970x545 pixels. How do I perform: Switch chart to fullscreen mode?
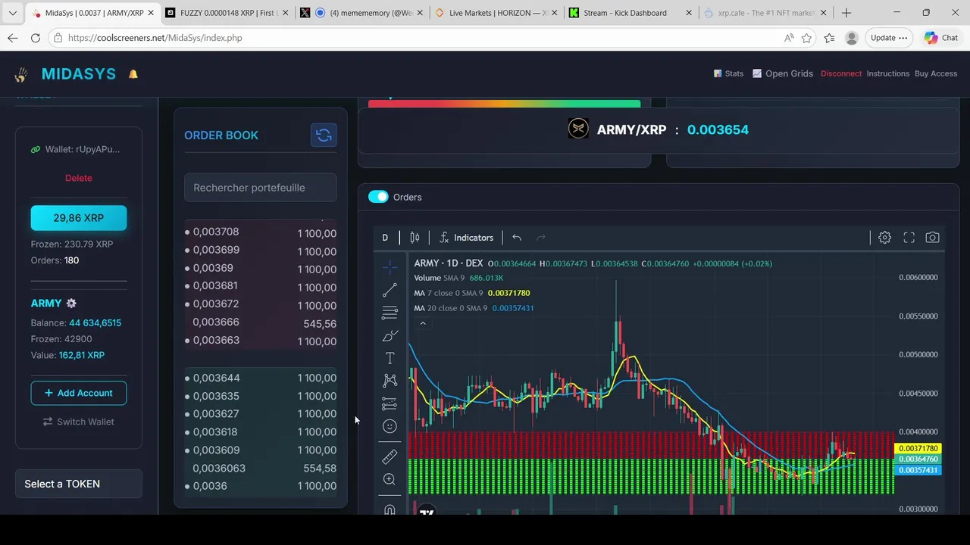point(909,238)
